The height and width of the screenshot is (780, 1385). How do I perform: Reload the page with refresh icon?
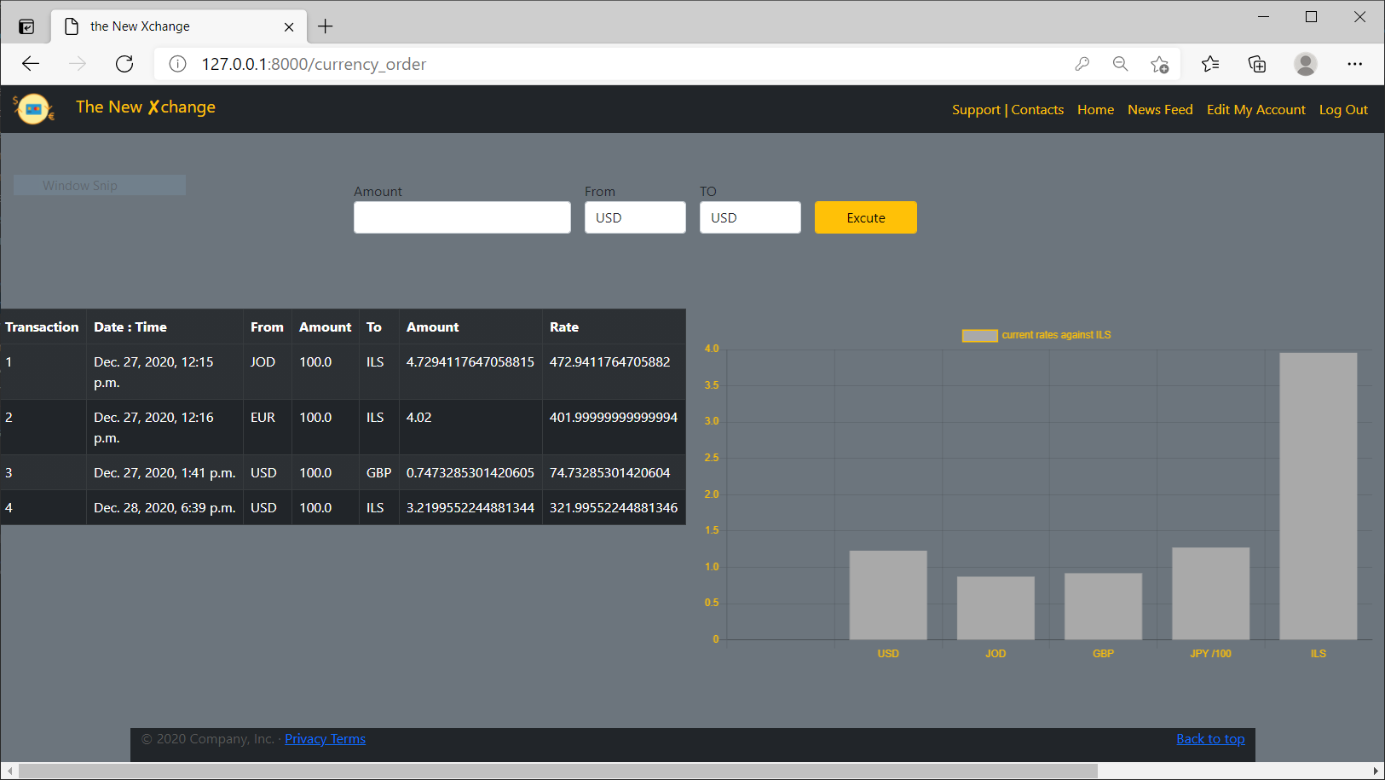(124, 64)
